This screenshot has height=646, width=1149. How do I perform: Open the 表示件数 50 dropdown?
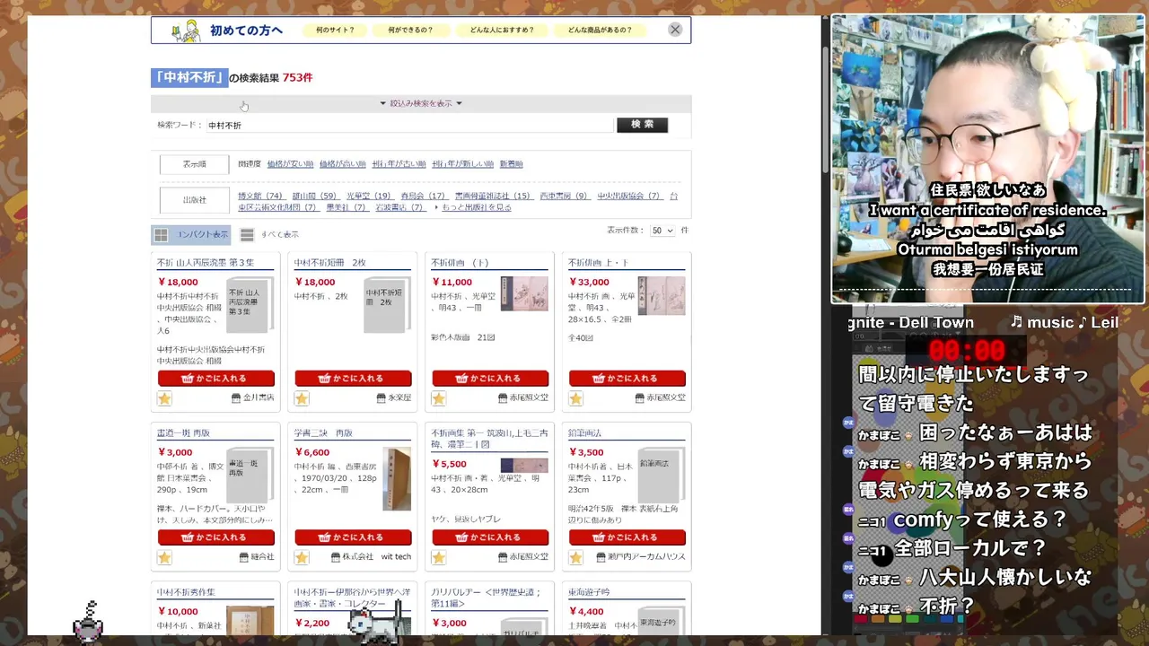coord(662,231)
